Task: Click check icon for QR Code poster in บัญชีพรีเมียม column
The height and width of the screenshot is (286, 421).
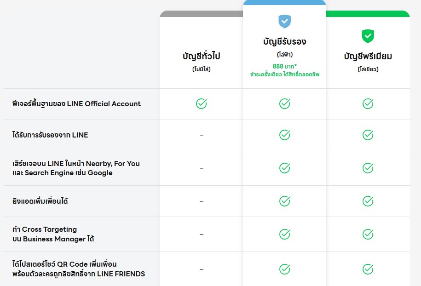Action: [368, 269]
